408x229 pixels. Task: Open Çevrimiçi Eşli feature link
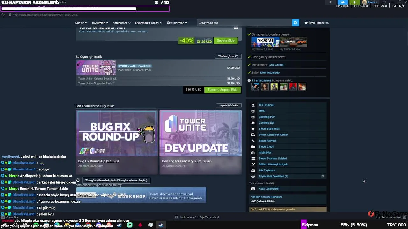point(266,123)
